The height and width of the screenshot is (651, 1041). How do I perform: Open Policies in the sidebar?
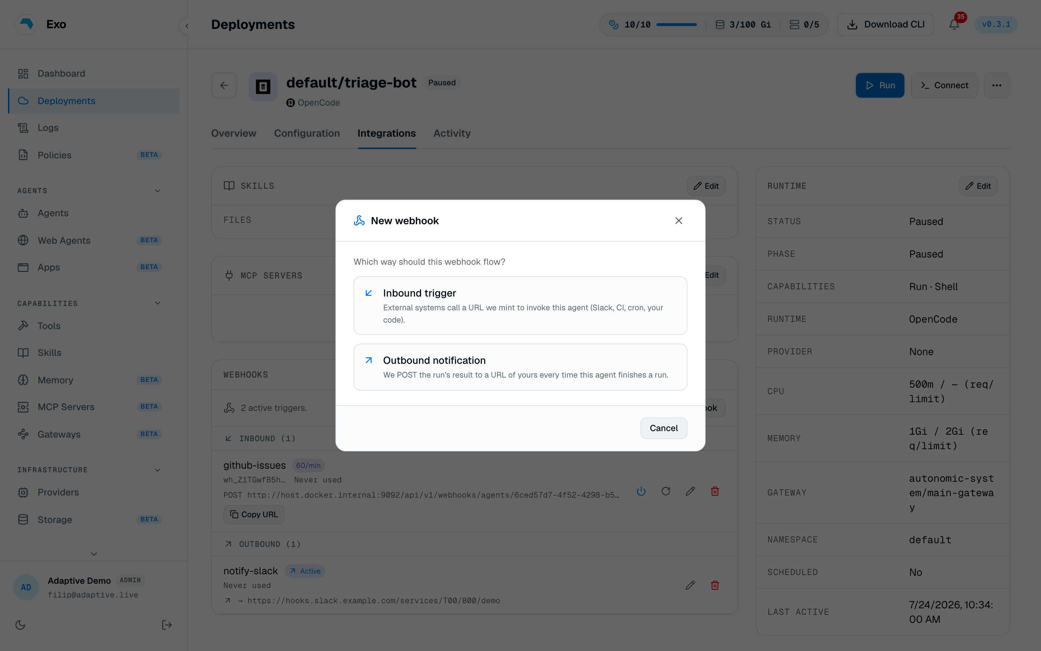(x=94, y=155)
